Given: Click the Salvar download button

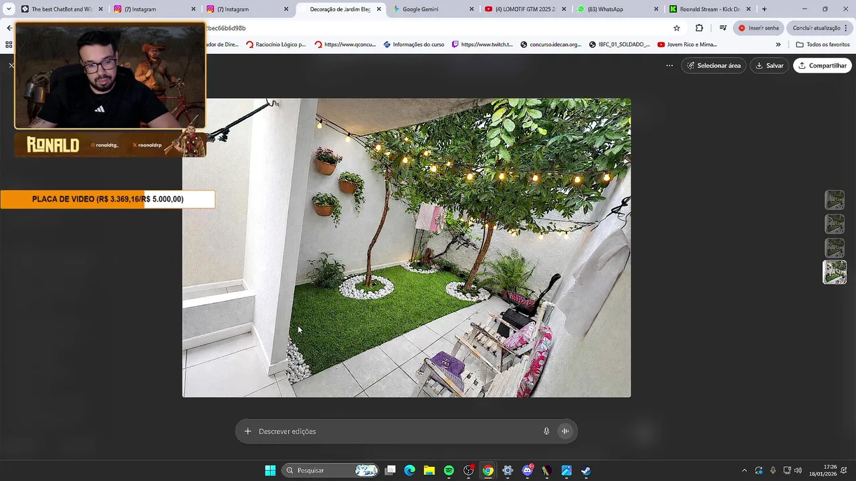Looking at the screenshot, I should point(769,65).
